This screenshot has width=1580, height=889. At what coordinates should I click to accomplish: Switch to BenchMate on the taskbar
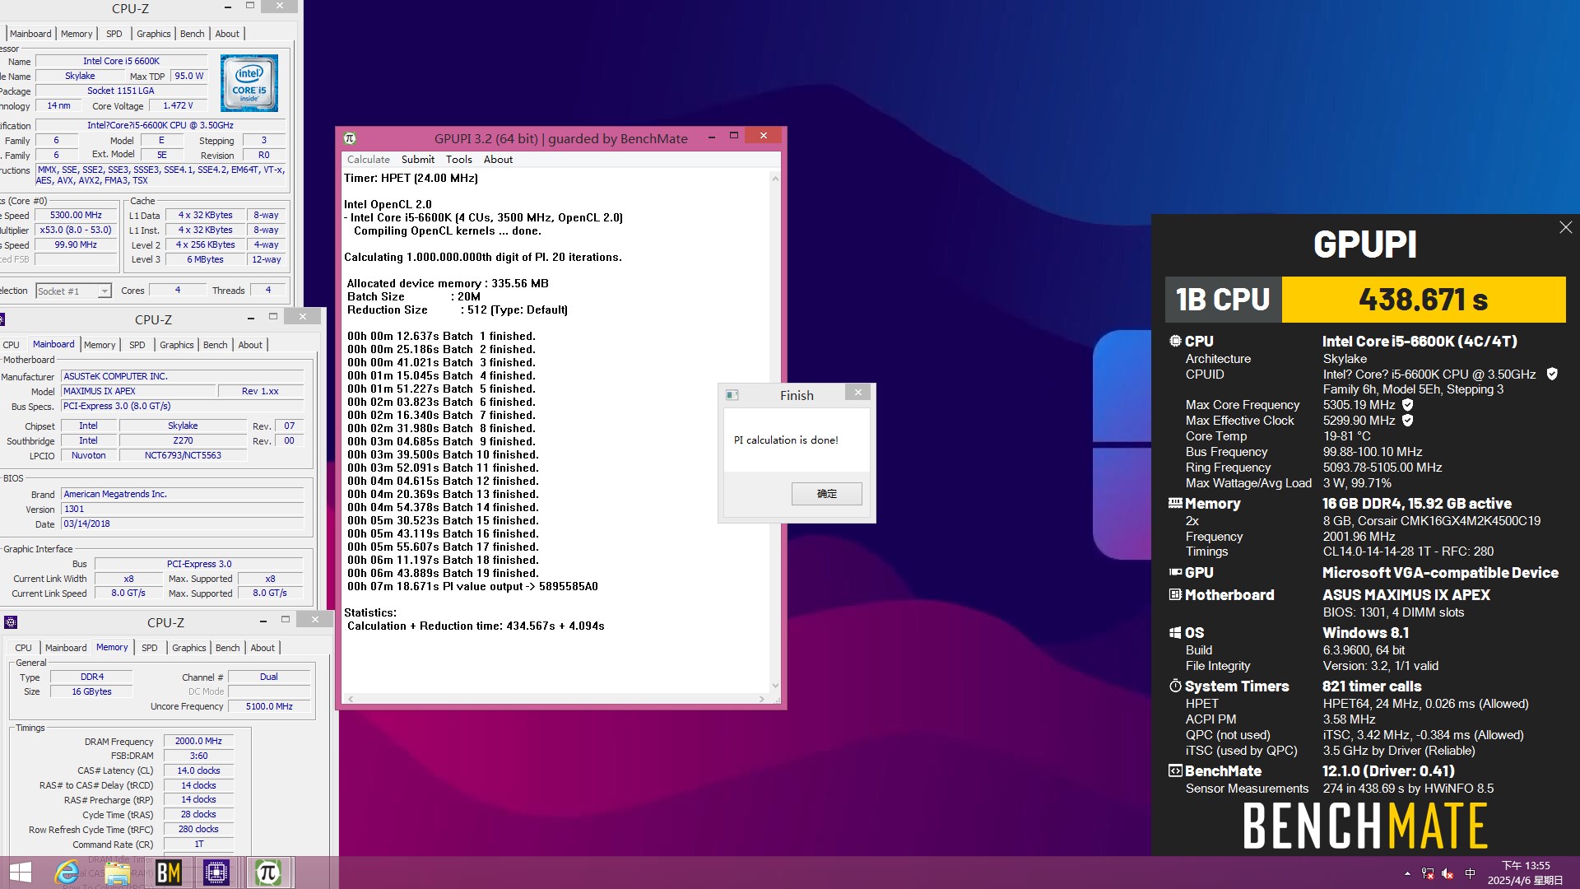coord(168,873)
